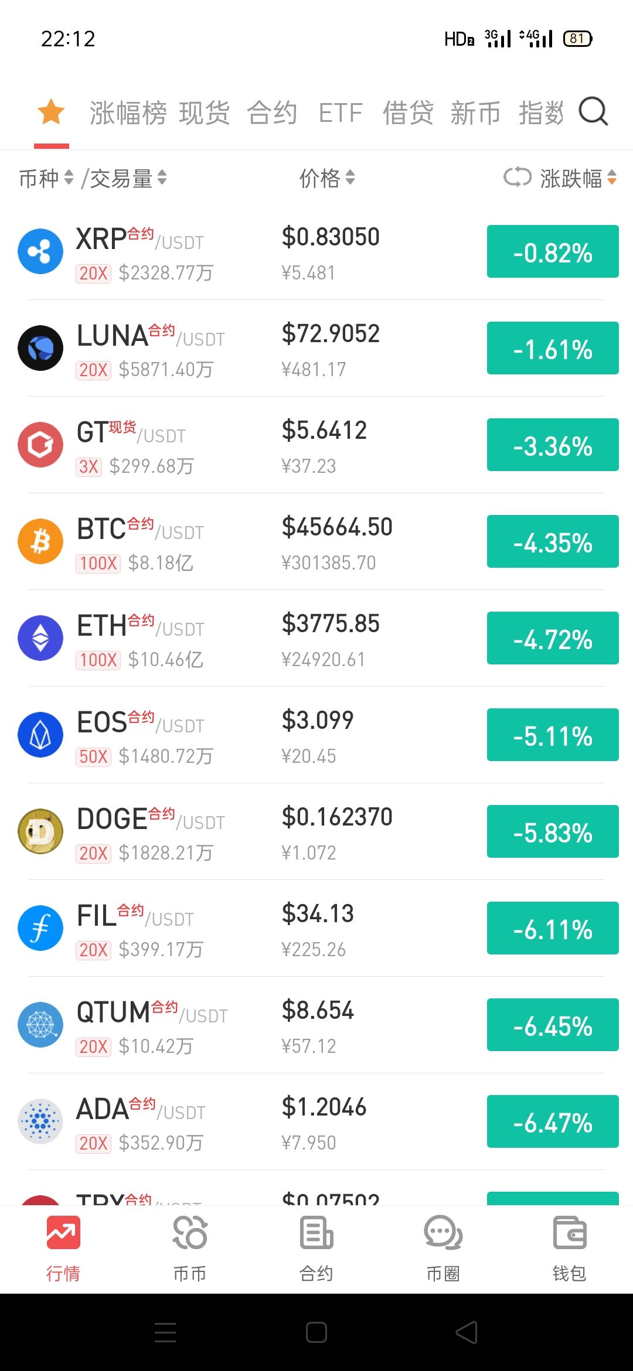
Task: Sort by 涨跌幅 column arrows
Action: [x=612, y=178]
